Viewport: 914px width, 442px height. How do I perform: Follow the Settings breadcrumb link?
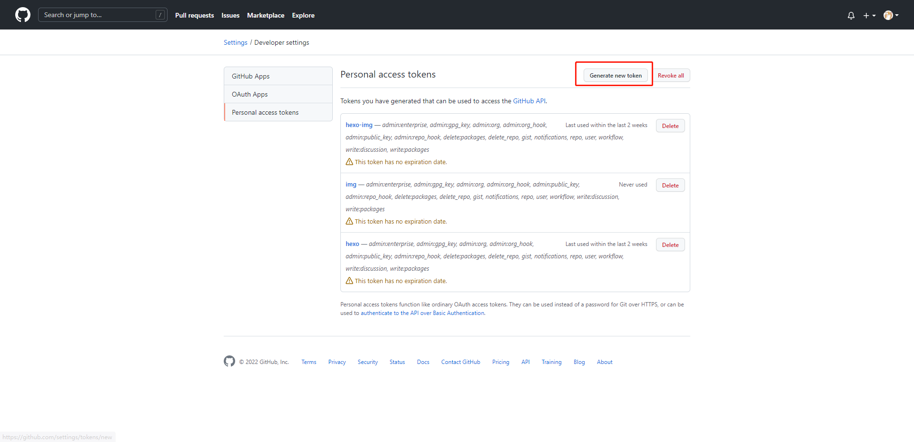[x=236, y=42]
